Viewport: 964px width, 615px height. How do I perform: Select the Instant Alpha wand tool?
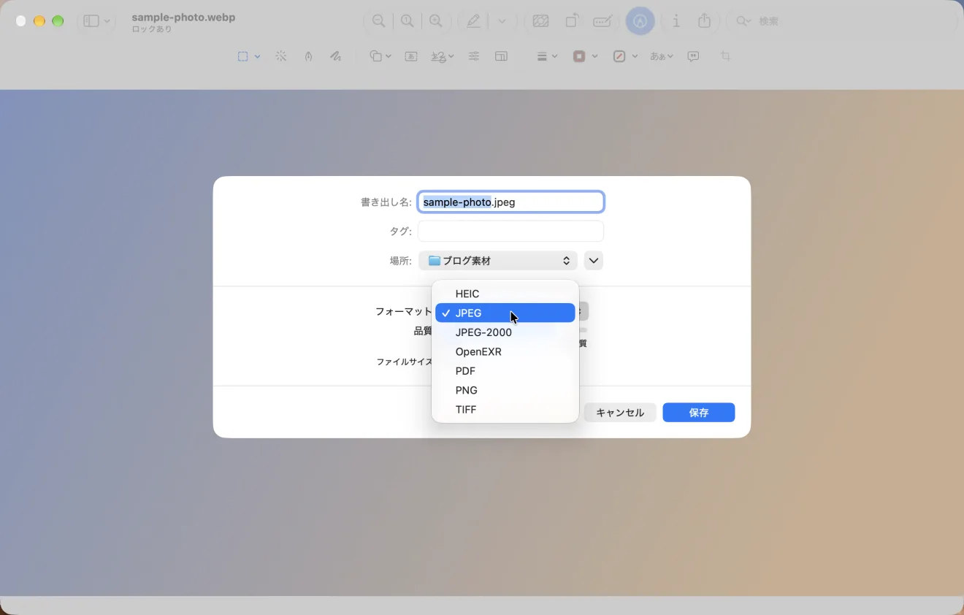[281, 56]
